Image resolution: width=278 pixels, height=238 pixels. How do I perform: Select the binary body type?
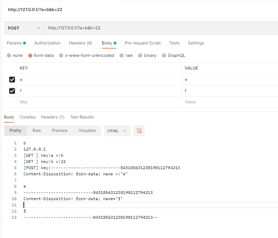147,55
